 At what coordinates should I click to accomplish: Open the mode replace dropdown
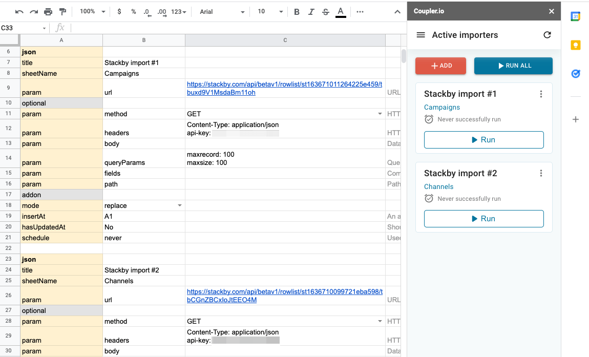(x=180, y=205)
